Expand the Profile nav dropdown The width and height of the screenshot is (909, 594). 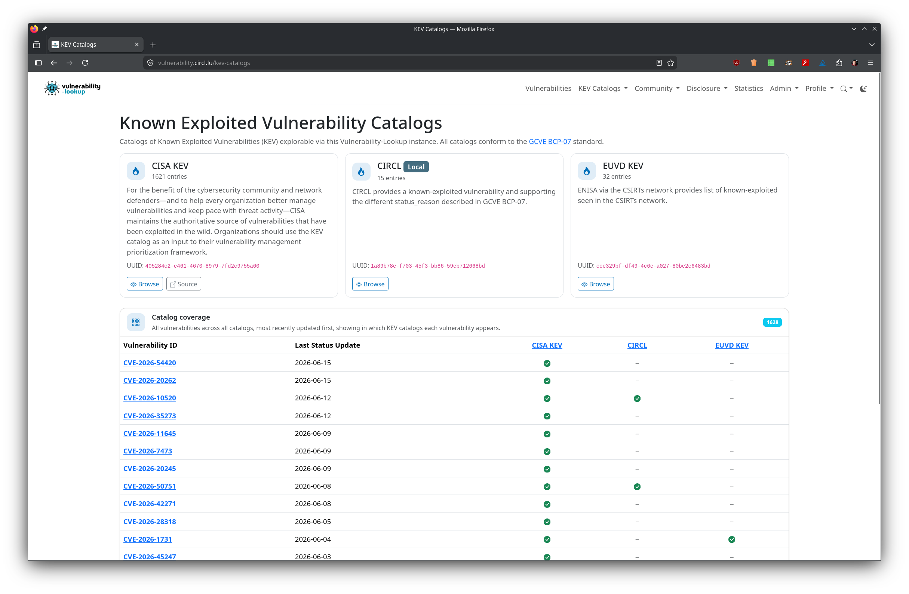pyautogui.click(x=819, y=88)
